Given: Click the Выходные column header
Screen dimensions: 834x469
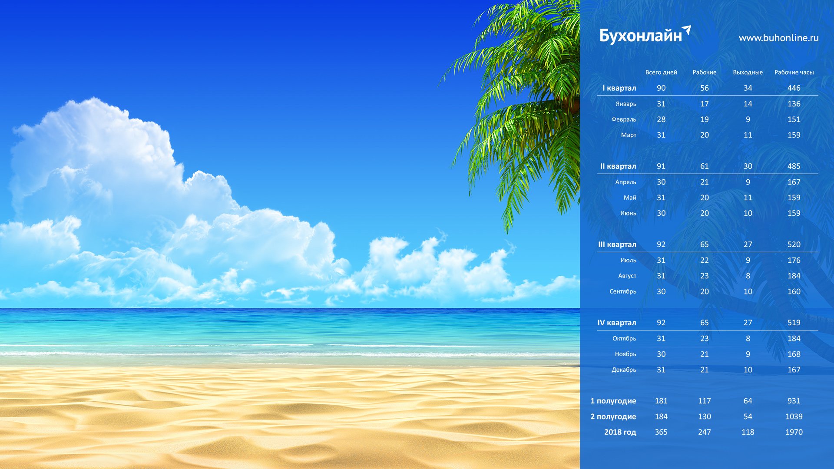Looking at the screenshot, I should (x=748, y=73).
